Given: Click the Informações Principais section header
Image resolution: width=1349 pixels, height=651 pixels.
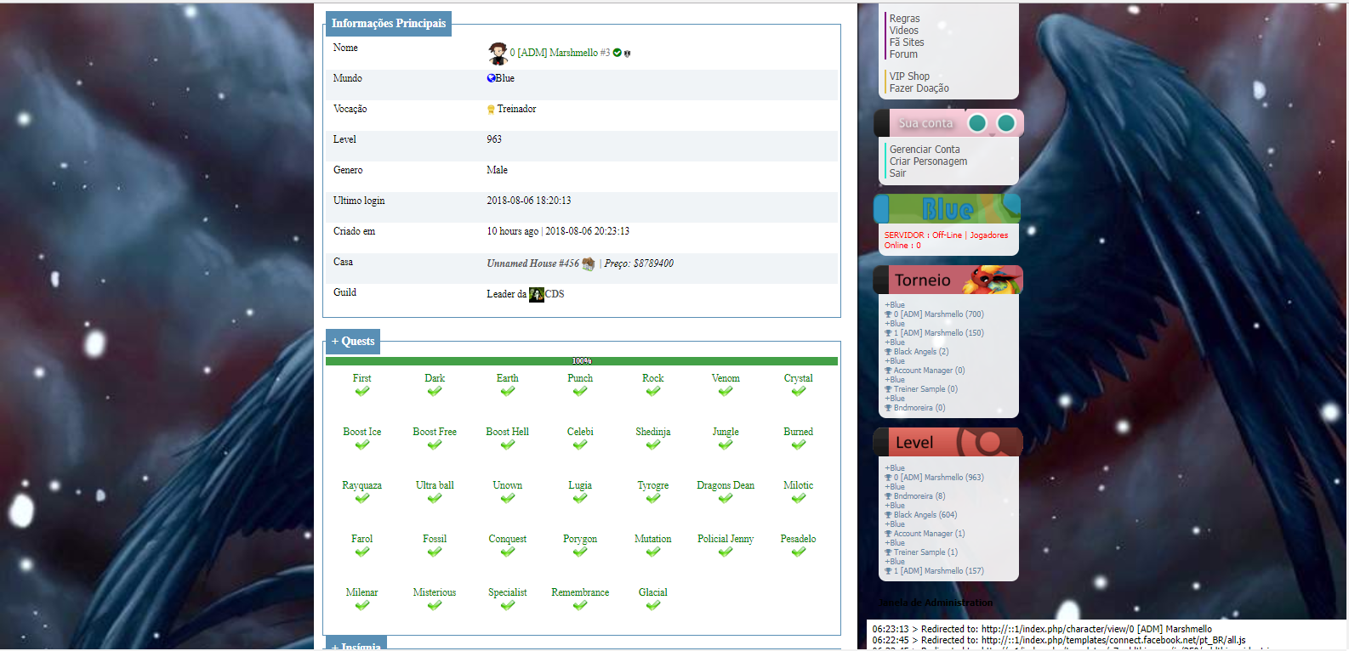Looking at the screenshot, I should (389, 24).
